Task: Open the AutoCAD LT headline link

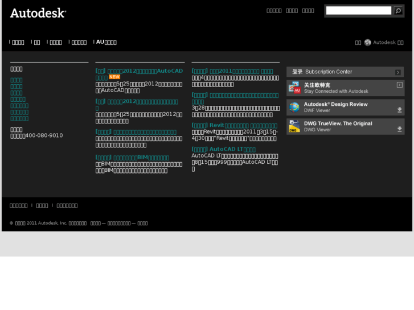Action: pos(224,150)
